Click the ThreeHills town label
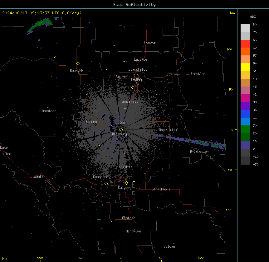 point(168,130)
